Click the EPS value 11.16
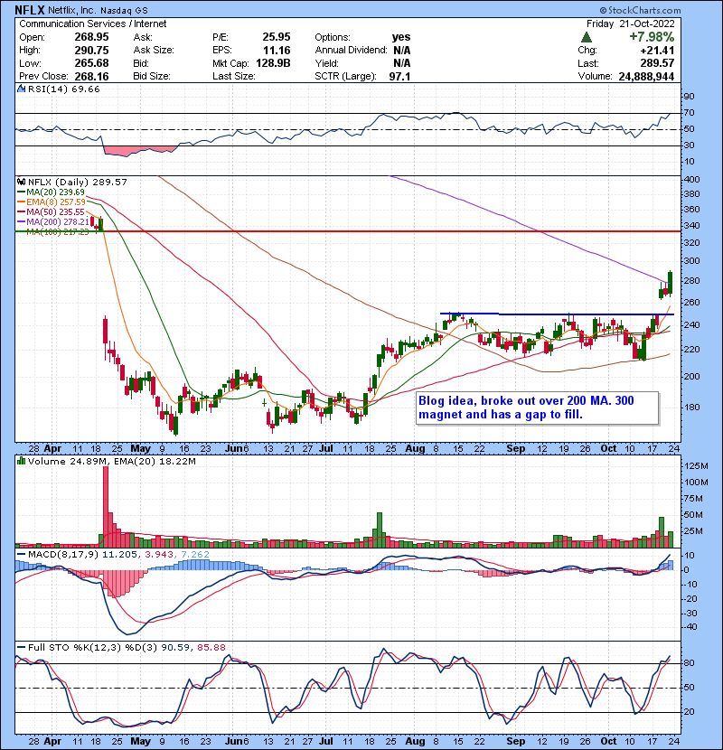The image size is (723, 750). point(276,51)
